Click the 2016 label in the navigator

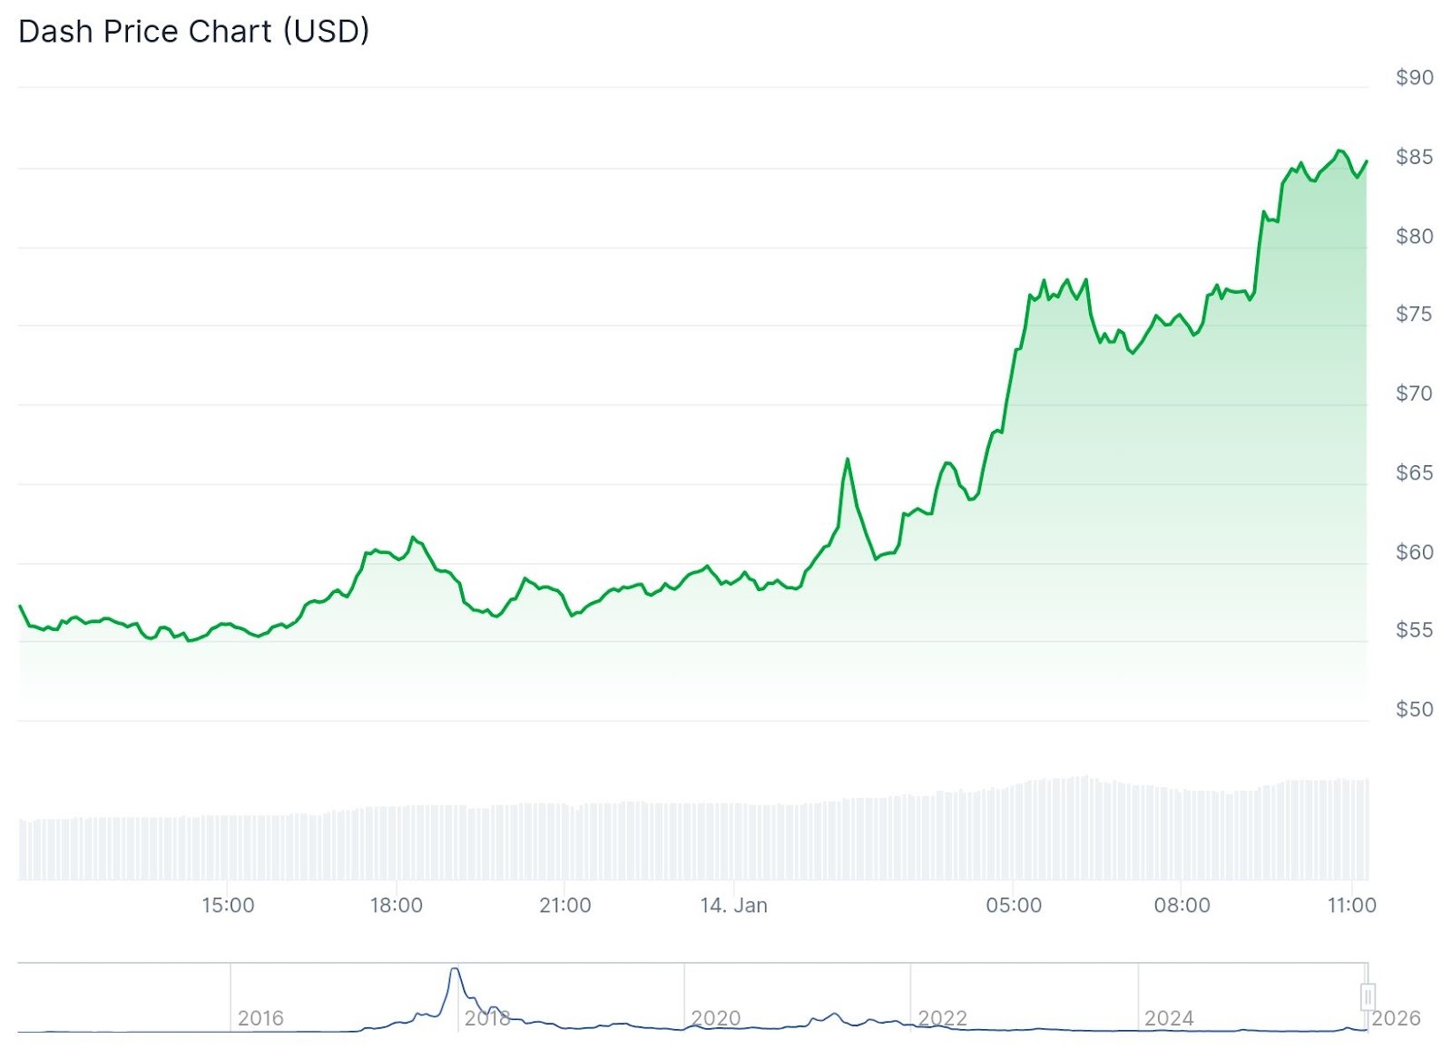point(260,1018)
